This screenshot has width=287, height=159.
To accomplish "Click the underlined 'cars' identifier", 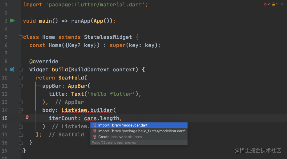I will point(90,118).
